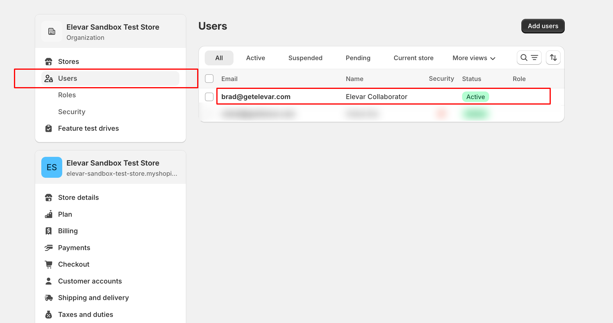Open Feature test drives via its clipboard icon
The height and width of the screenshot is (323, 613).
click(49, 128)
